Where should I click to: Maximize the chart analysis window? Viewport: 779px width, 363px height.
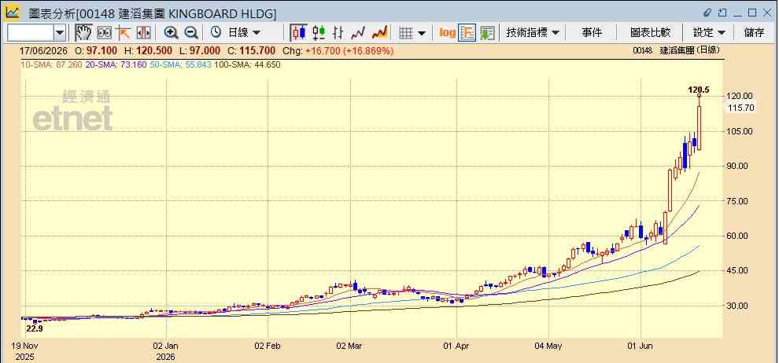(752, 13)
